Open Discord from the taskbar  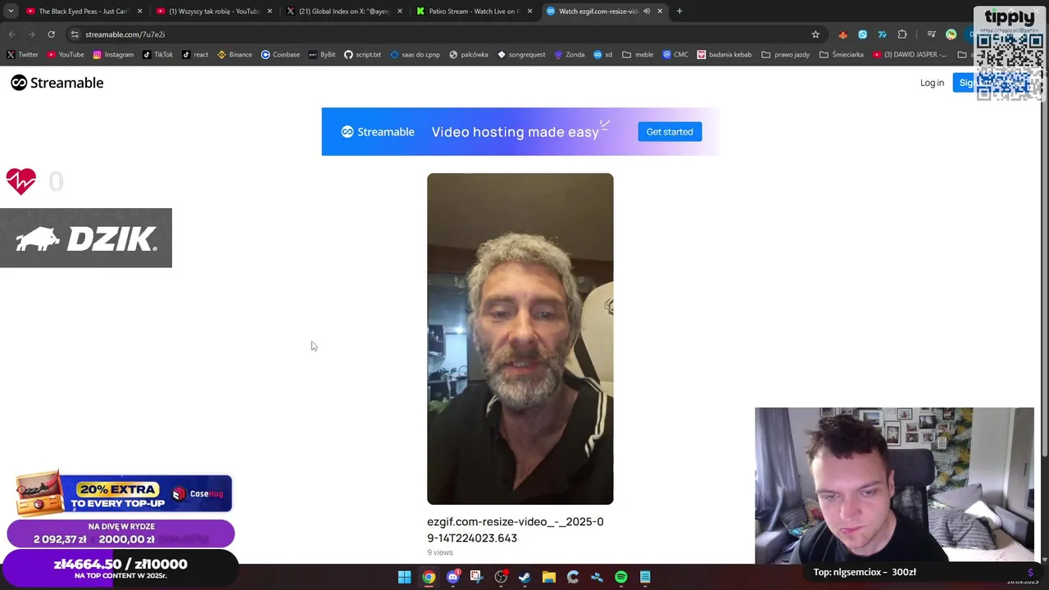tap(452, 577)
